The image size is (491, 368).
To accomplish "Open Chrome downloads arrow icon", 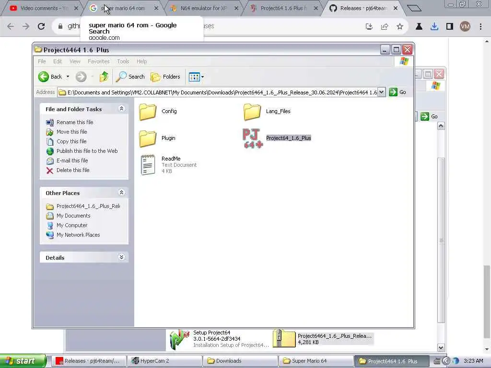I will [x=434, y=27].
